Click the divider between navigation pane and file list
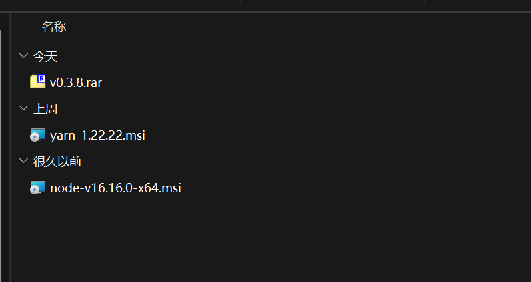This screenshot has width=531, height=282. click(x=10, y=146)
